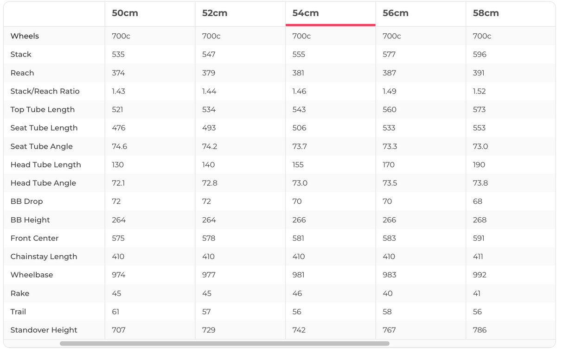This screenshot has height=352, width=563.
Task: Select the Standover Height row label
Action: 44,330
